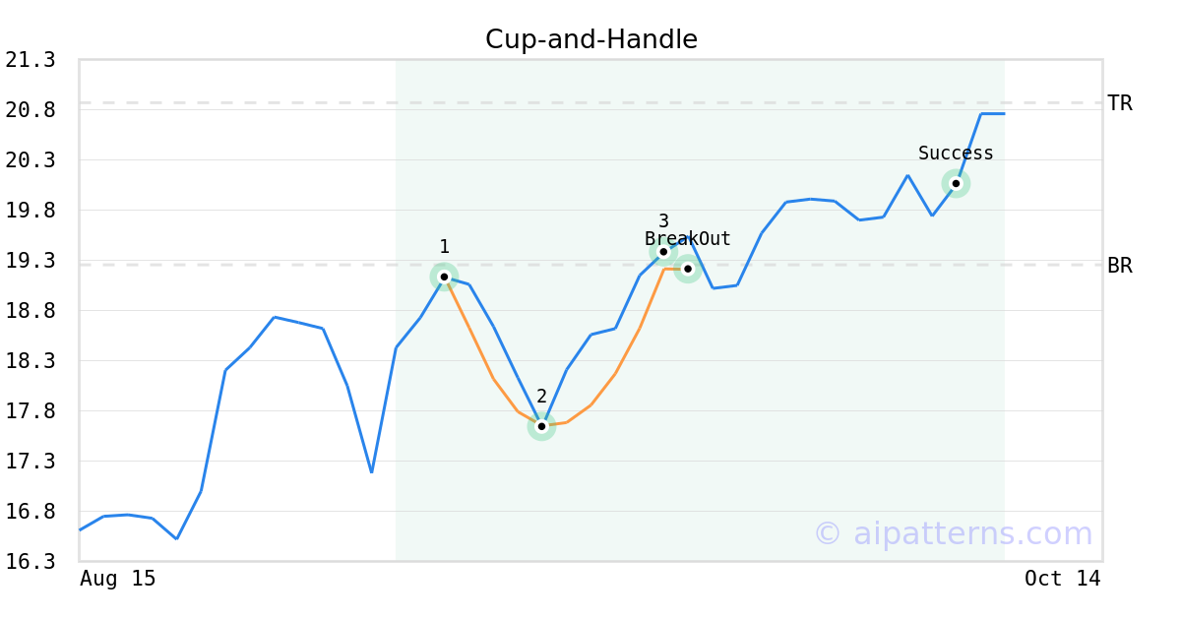Click the Cup-and-Handle chart title
Screen dimensions: 1181x620
pyautogui.click(x=590, y=39)
